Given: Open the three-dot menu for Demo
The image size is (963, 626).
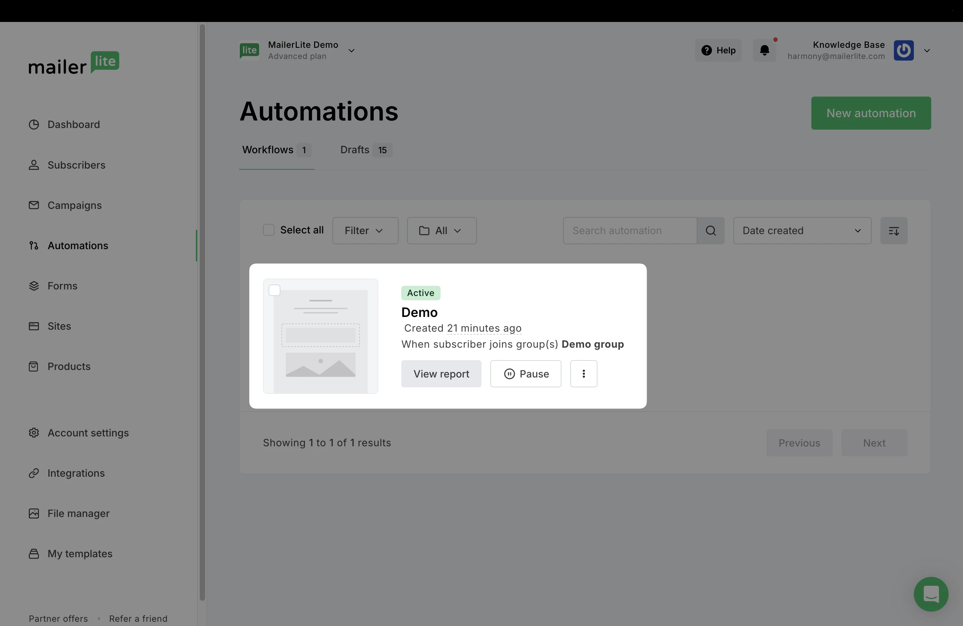Looking at the screenshot, I should (x=583, y=374).
